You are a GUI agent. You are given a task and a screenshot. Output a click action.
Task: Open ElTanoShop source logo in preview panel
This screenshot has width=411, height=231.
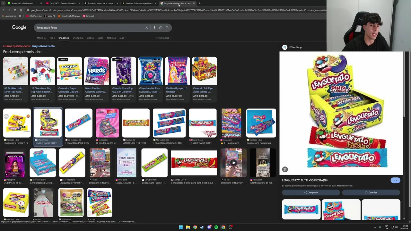284,47
